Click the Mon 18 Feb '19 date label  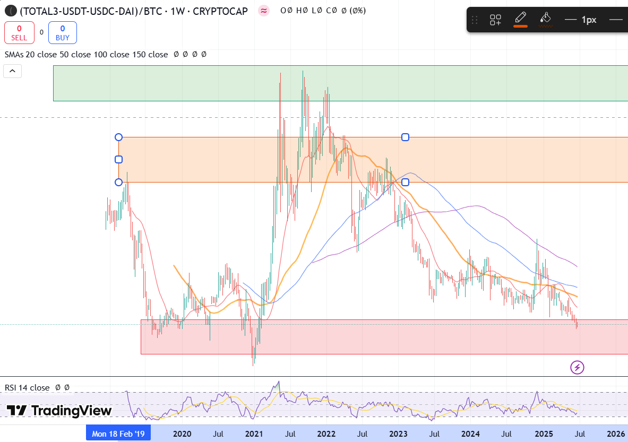pyautogui.click(x=118, y=434)
